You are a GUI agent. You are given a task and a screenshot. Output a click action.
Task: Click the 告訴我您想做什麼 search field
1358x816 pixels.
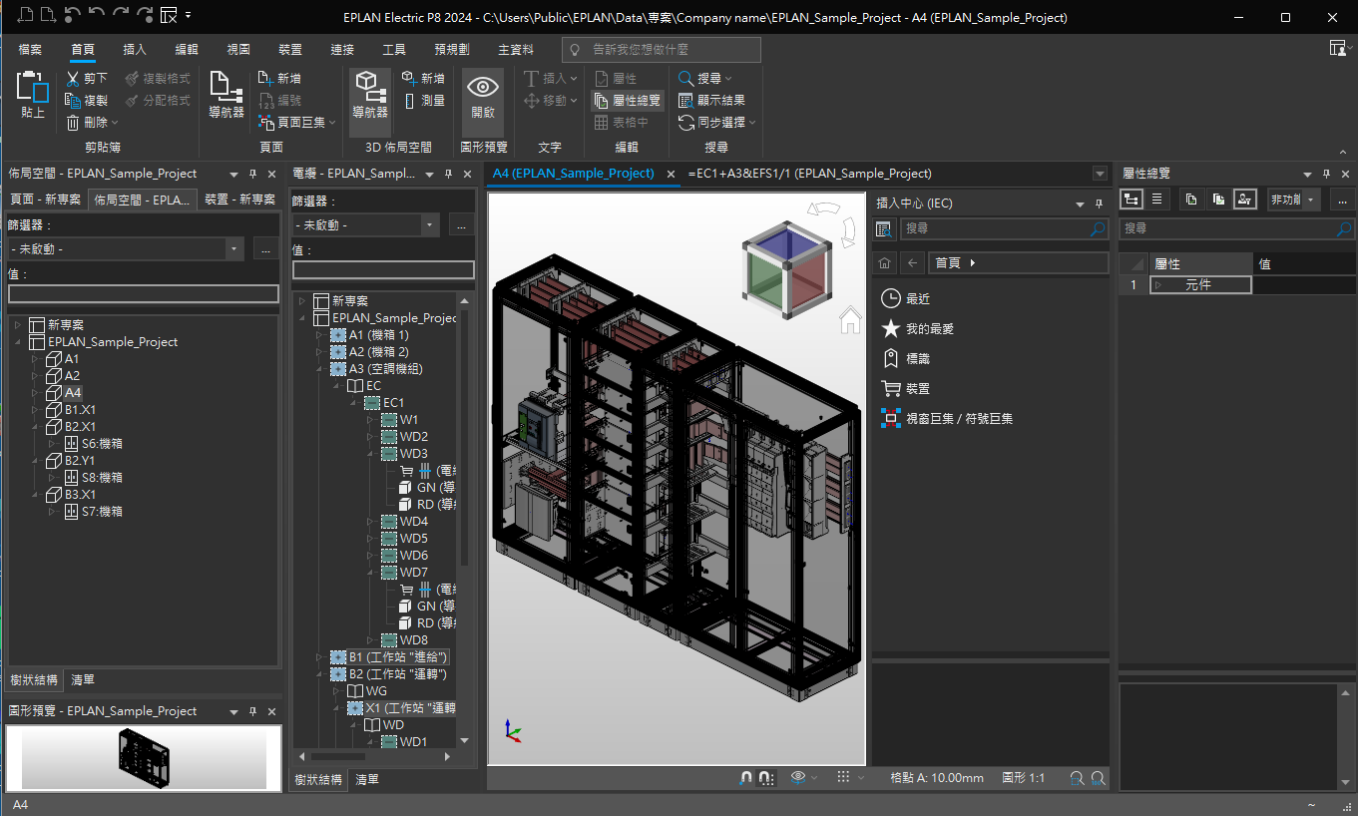(x=661, y=49)
